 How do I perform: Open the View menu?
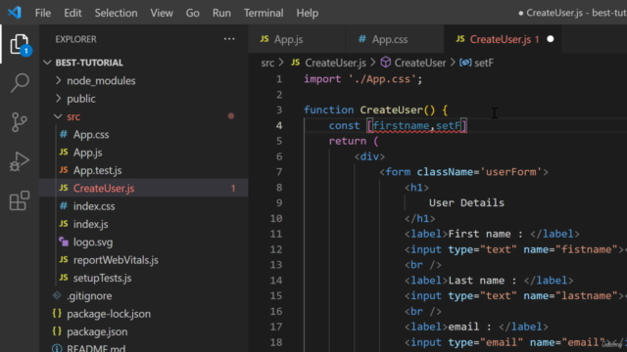(162, 13)
